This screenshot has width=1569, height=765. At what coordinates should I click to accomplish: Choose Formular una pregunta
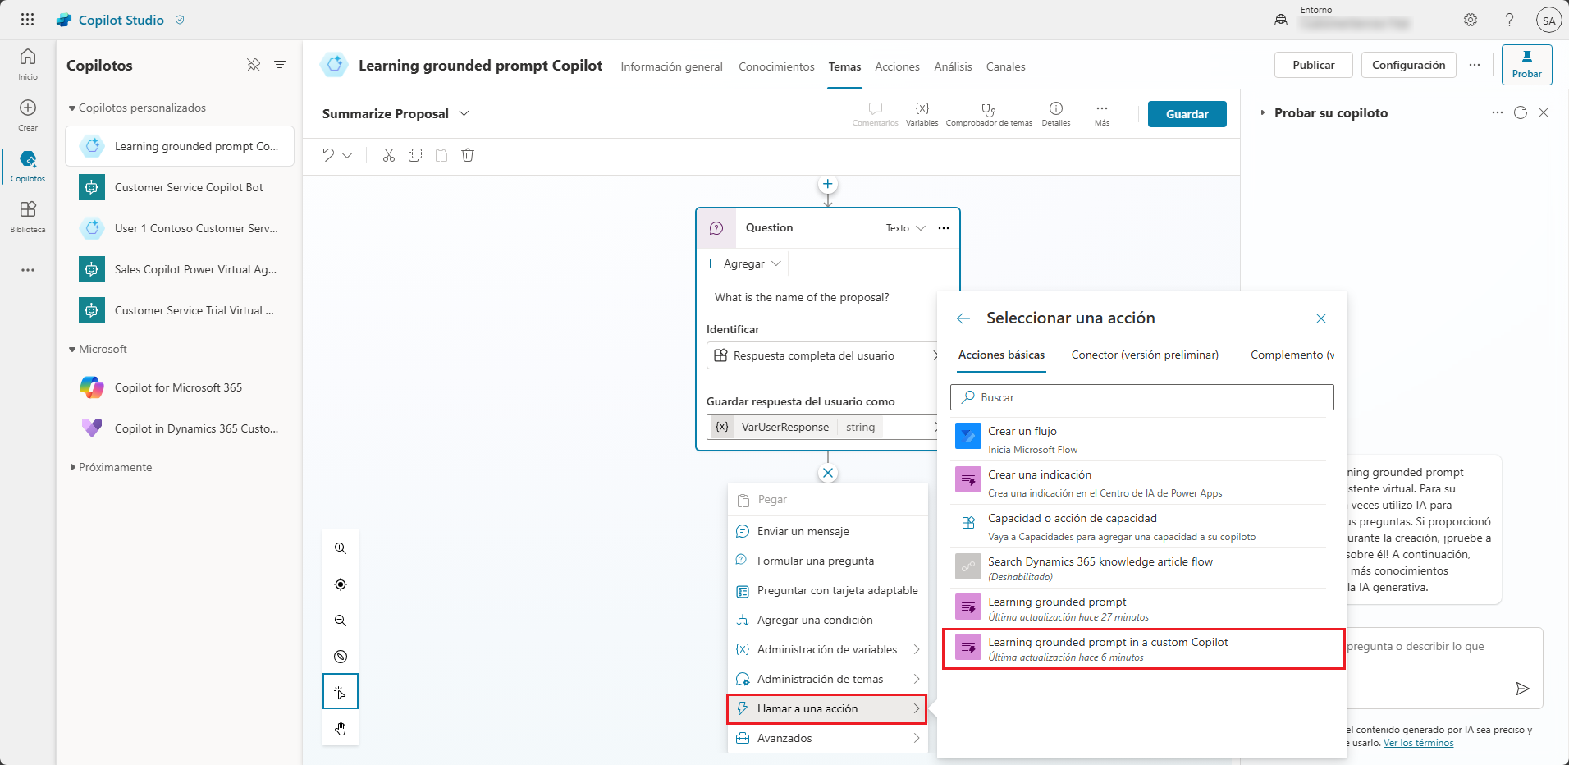827,561
